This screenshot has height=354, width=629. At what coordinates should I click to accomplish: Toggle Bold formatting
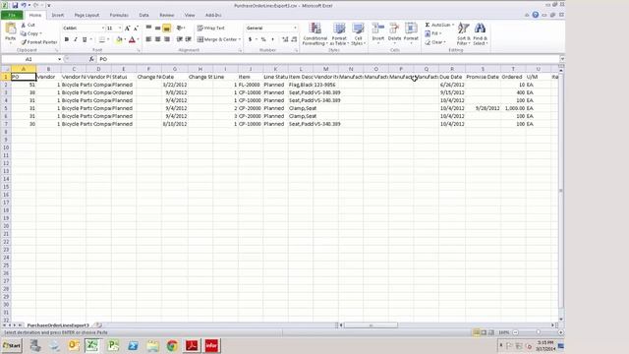coord(67,39)
